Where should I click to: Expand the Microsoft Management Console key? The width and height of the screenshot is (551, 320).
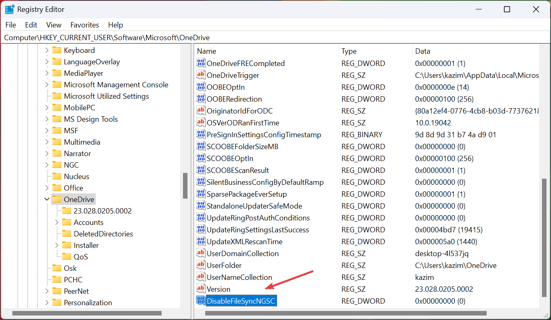click(47, 85)
